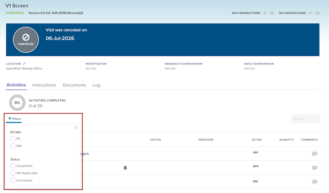Download visit with instructions cloud icon
The width and height of the screenshot is (329, 193).
pyautogui.click(x=272, y=13)
